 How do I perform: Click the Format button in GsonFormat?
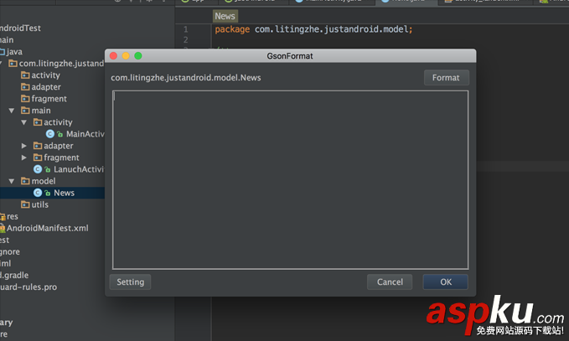(x=446, y=78)
